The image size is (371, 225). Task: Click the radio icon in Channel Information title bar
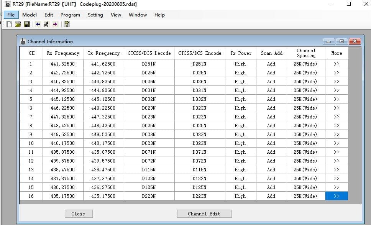pos(23,41)
